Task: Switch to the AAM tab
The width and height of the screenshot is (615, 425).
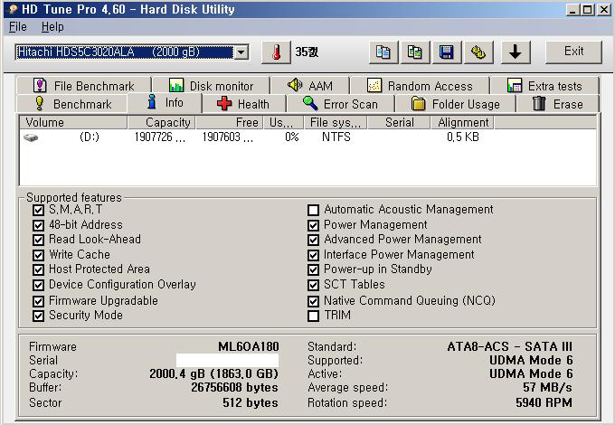Action: pos(310,86)
